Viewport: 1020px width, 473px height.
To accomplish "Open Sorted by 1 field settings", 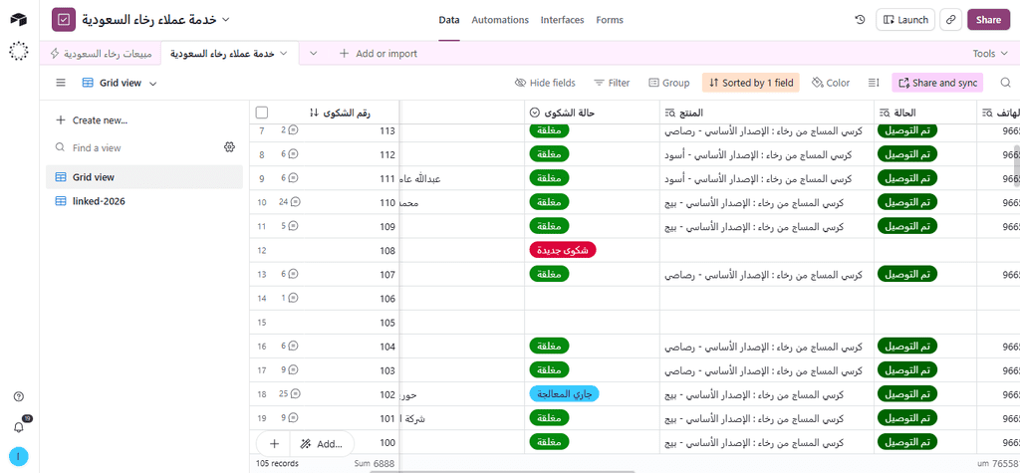I will point(751,83).
